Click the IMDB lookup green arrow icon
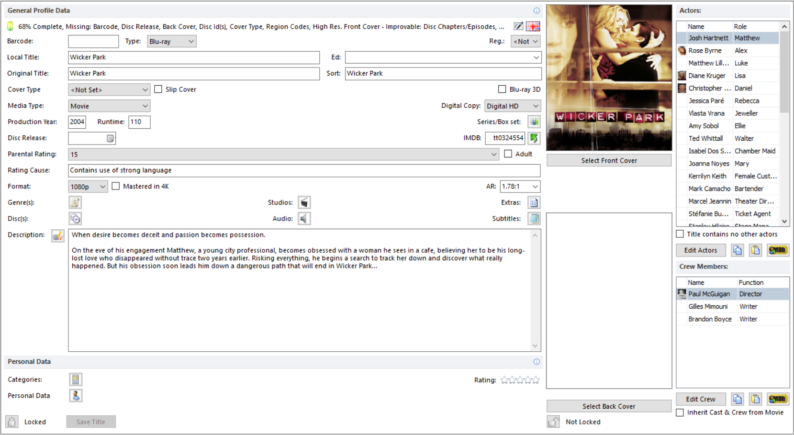 pos(534,138)
